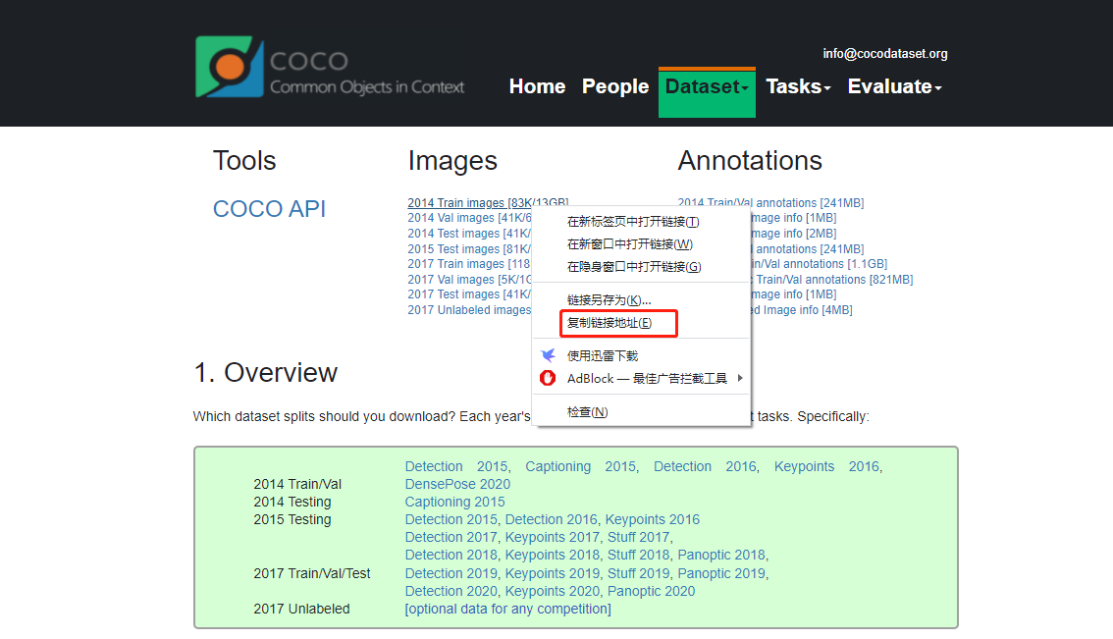Expand the AdBlock submenu arrow
The width and height of the screenshot is (1113, 639).
point(739,378)
